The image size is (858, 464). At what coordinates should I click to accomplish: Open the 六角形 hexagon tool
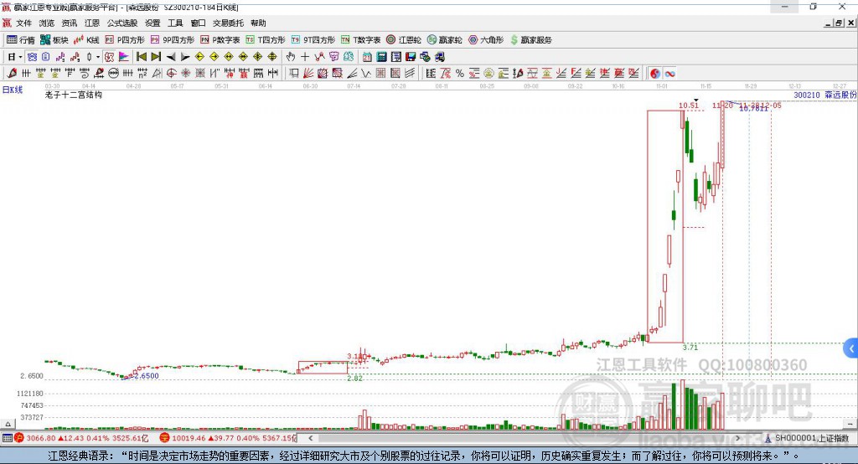pyautogui.click(x=486, y=40)
